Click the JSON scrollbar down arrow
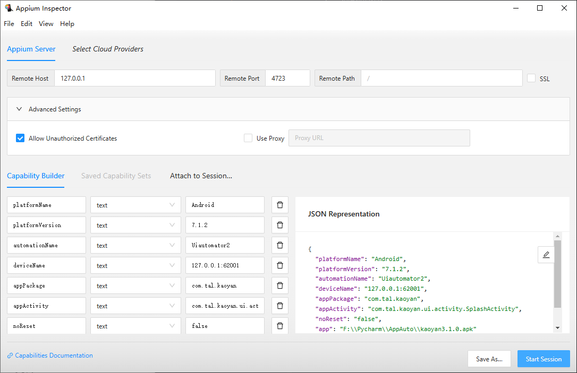This screenshot has width=577, height=373. coord(557,328)
